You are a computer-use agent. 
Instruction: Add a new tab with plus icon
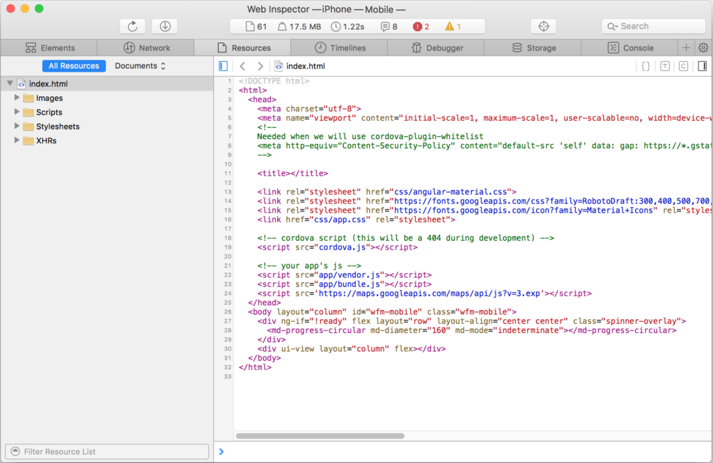[686, 48]
